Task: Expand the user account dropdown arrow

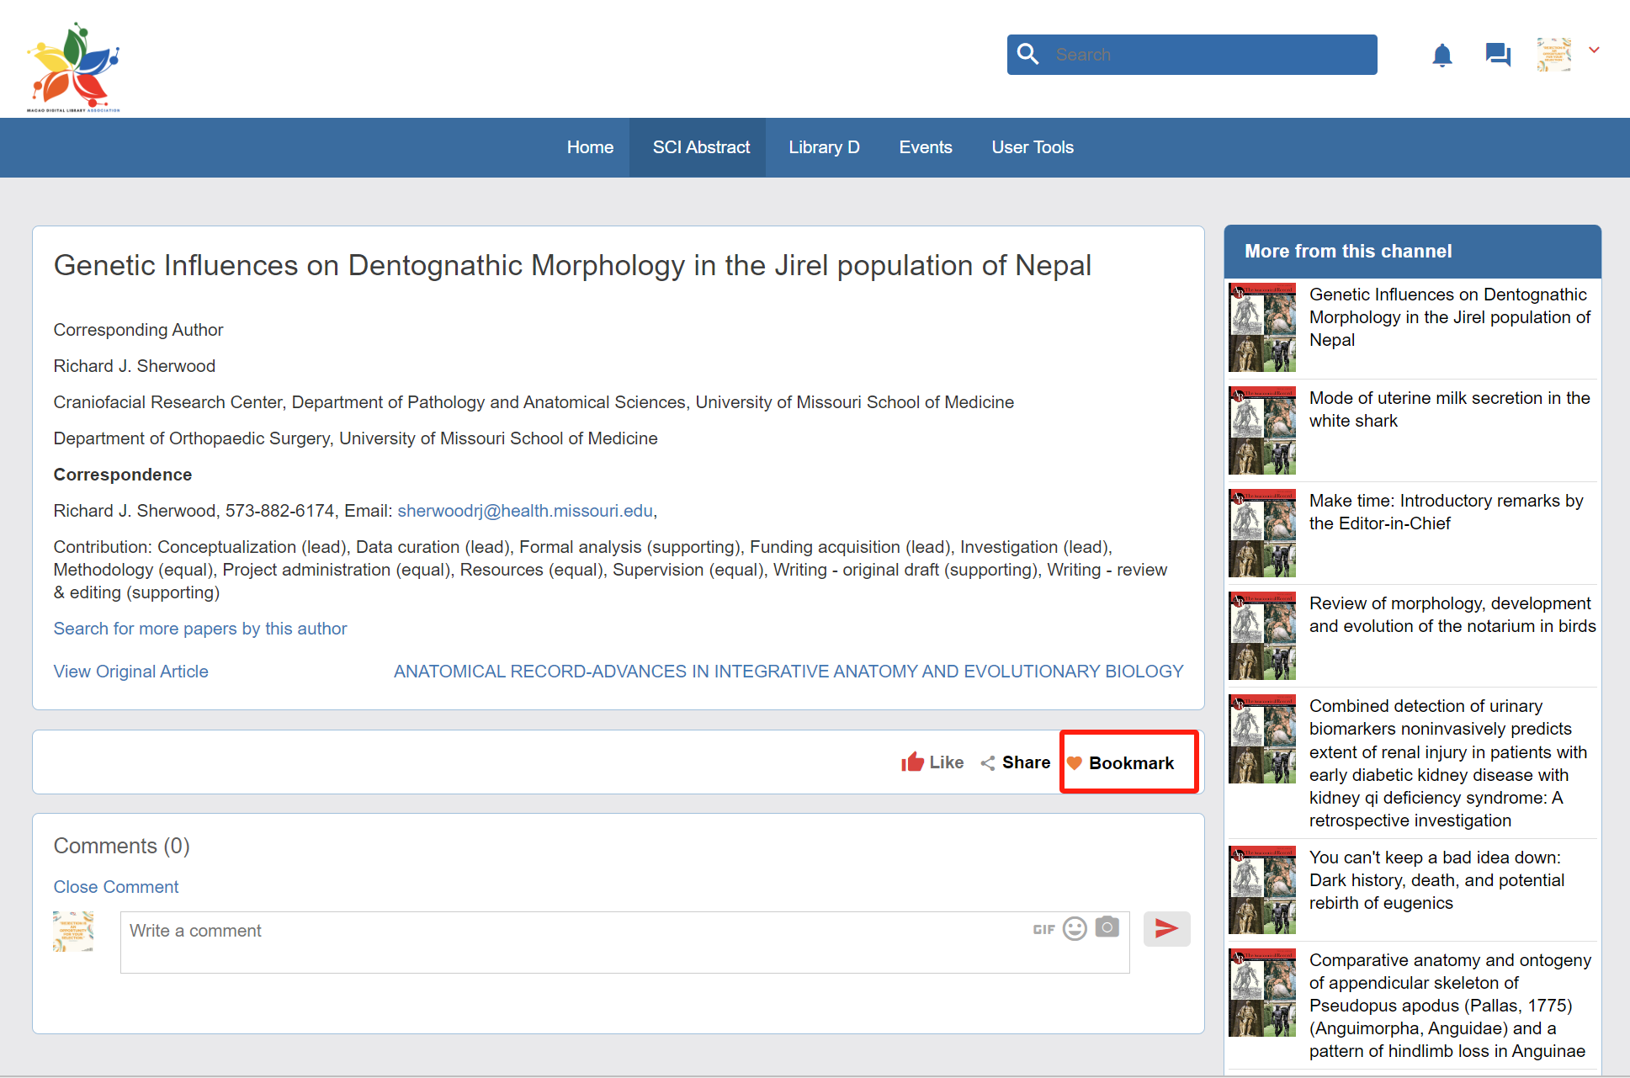Action: pyautogui.click(x=1594, y=50)
